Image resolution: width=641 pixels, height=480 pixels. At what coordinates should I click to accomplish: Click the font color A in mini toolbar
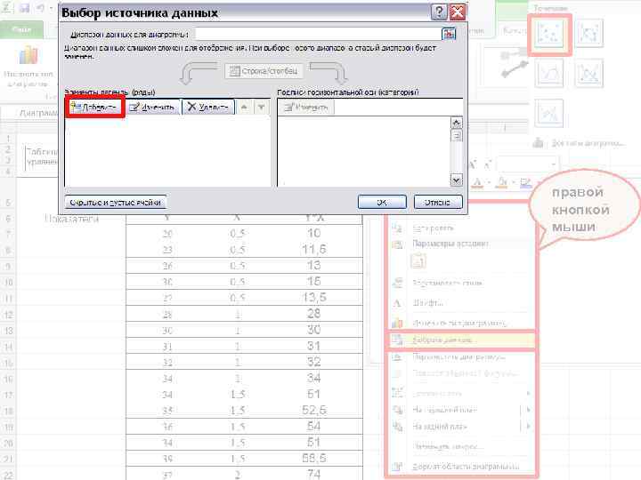(477, 183)
